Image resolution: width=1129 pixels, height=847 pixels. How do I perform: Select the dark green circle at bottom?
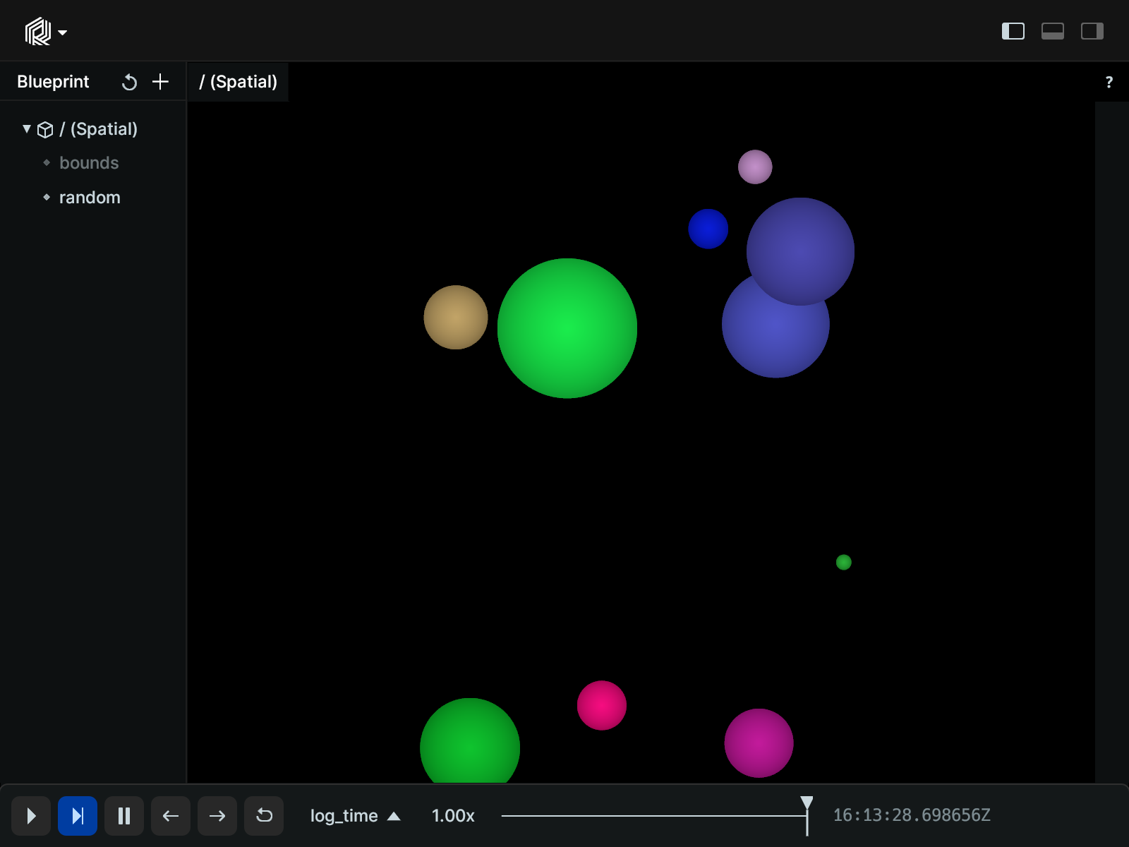pyautogui.click(x=470, y=741)
